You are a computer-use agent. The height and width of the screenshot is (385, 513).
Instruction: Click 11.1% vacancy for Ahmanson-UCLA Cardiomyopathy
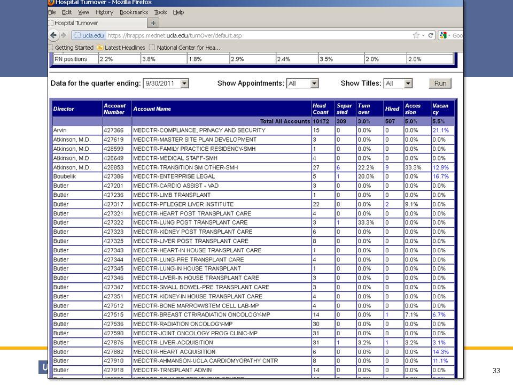440,361
